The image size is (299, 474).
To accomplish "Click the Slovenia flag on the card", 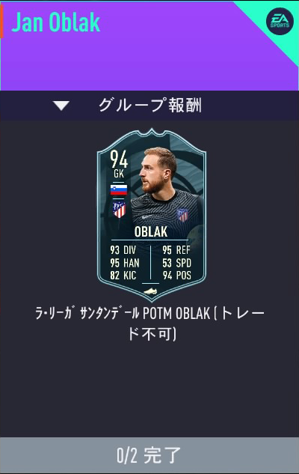I will click(x=119, y=190).
